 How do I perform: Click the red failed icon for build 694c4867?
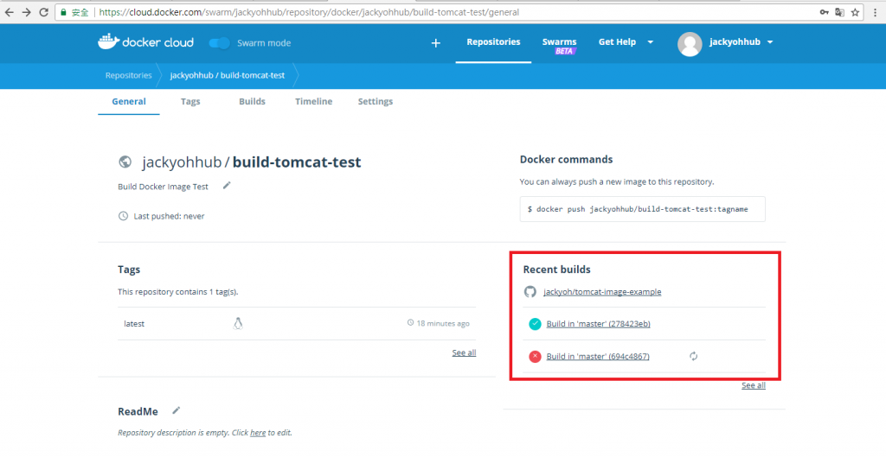pyautogui.click(x=535, y=357)
